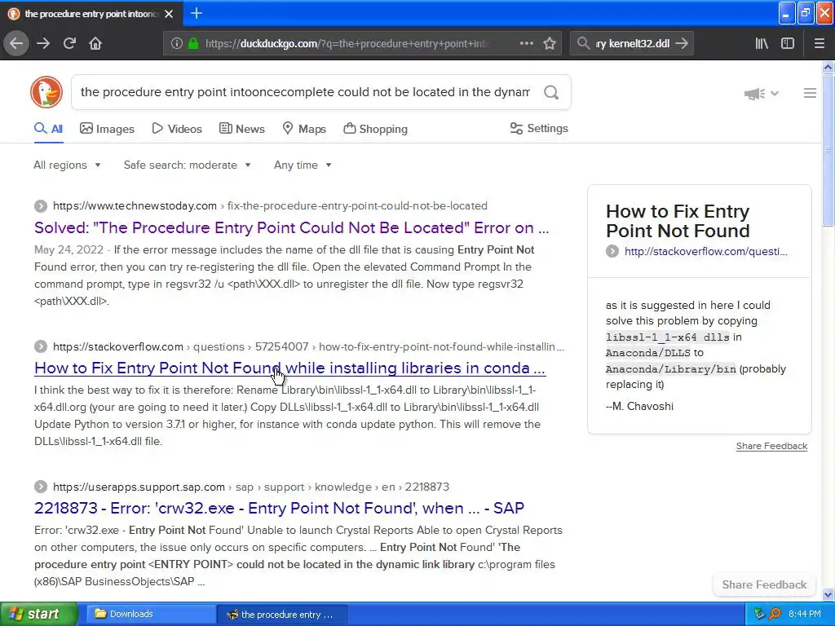Open the Firefox hamburger menu
835x626 pixels.
click(820, 43)
